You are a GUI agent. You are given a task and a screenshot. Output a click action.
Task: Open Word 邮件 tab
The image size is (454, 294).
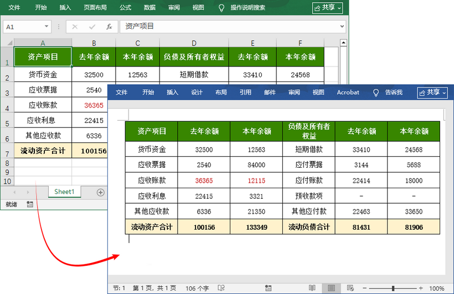[x=270, y=92]
